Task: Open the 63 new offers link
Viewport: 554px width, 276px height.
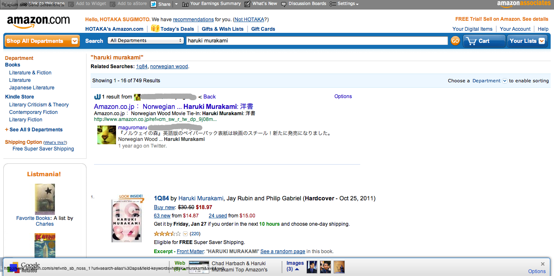Action: (x=162, y=216)
